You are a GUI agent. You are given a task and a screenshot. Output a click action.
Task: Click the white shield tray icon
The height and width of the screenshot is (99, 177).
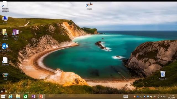(x=148, y=97)
